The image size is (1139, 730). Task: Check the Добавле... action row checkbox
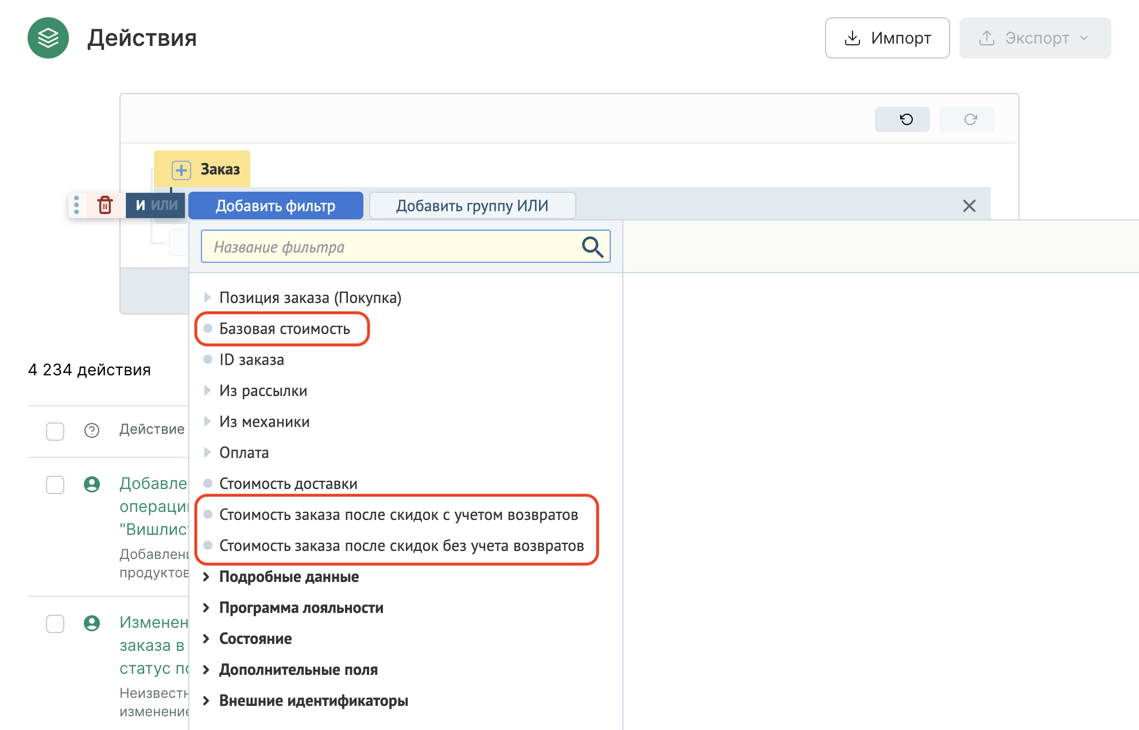(x=55, y=485)
